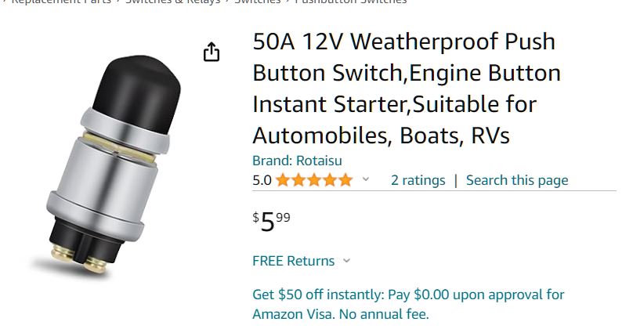
Task: Click the first orange rating star
Action: [282, 180]
